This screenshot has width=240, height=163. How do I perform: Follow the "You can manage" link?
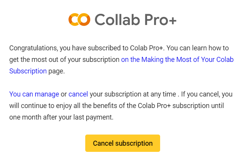(34, 94)
